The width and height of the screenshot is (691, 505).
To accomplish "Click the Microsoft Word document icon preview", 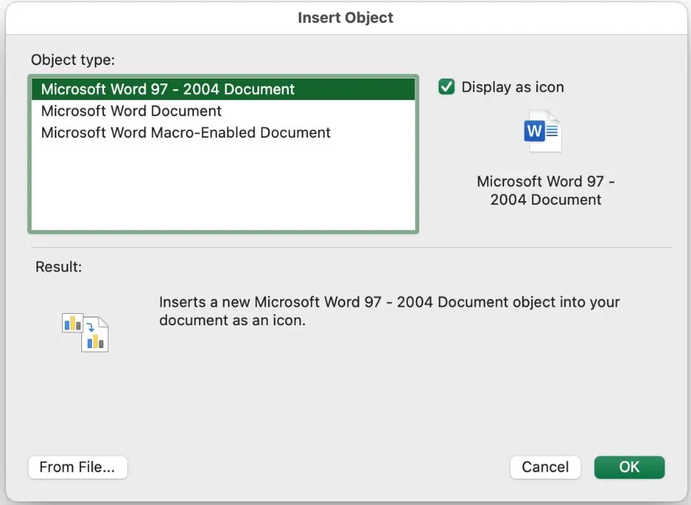I will point(543,131).
